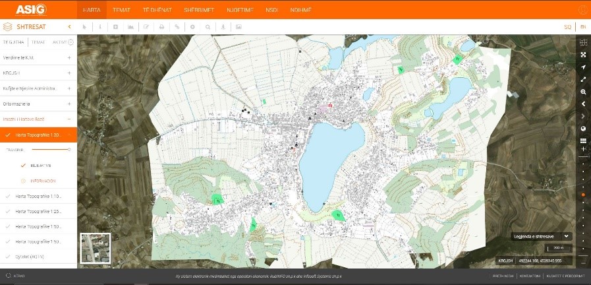Viewport: 591px width, 285px height.
Task: Click the overview minimap thumbnail
Action: point(96,248)
